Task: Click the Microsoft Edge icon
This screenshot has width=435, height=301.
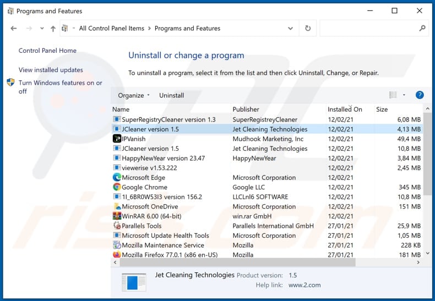Action: [x=117, y=177]
